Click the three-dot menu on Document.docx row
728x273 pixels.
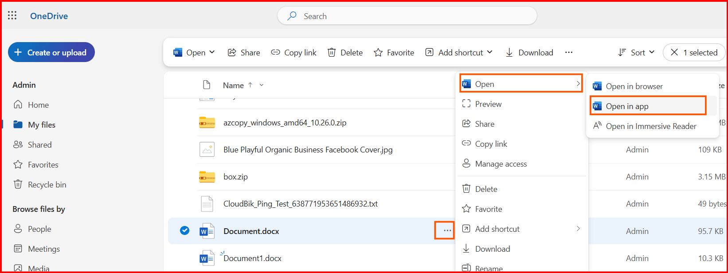pos(447,230)
